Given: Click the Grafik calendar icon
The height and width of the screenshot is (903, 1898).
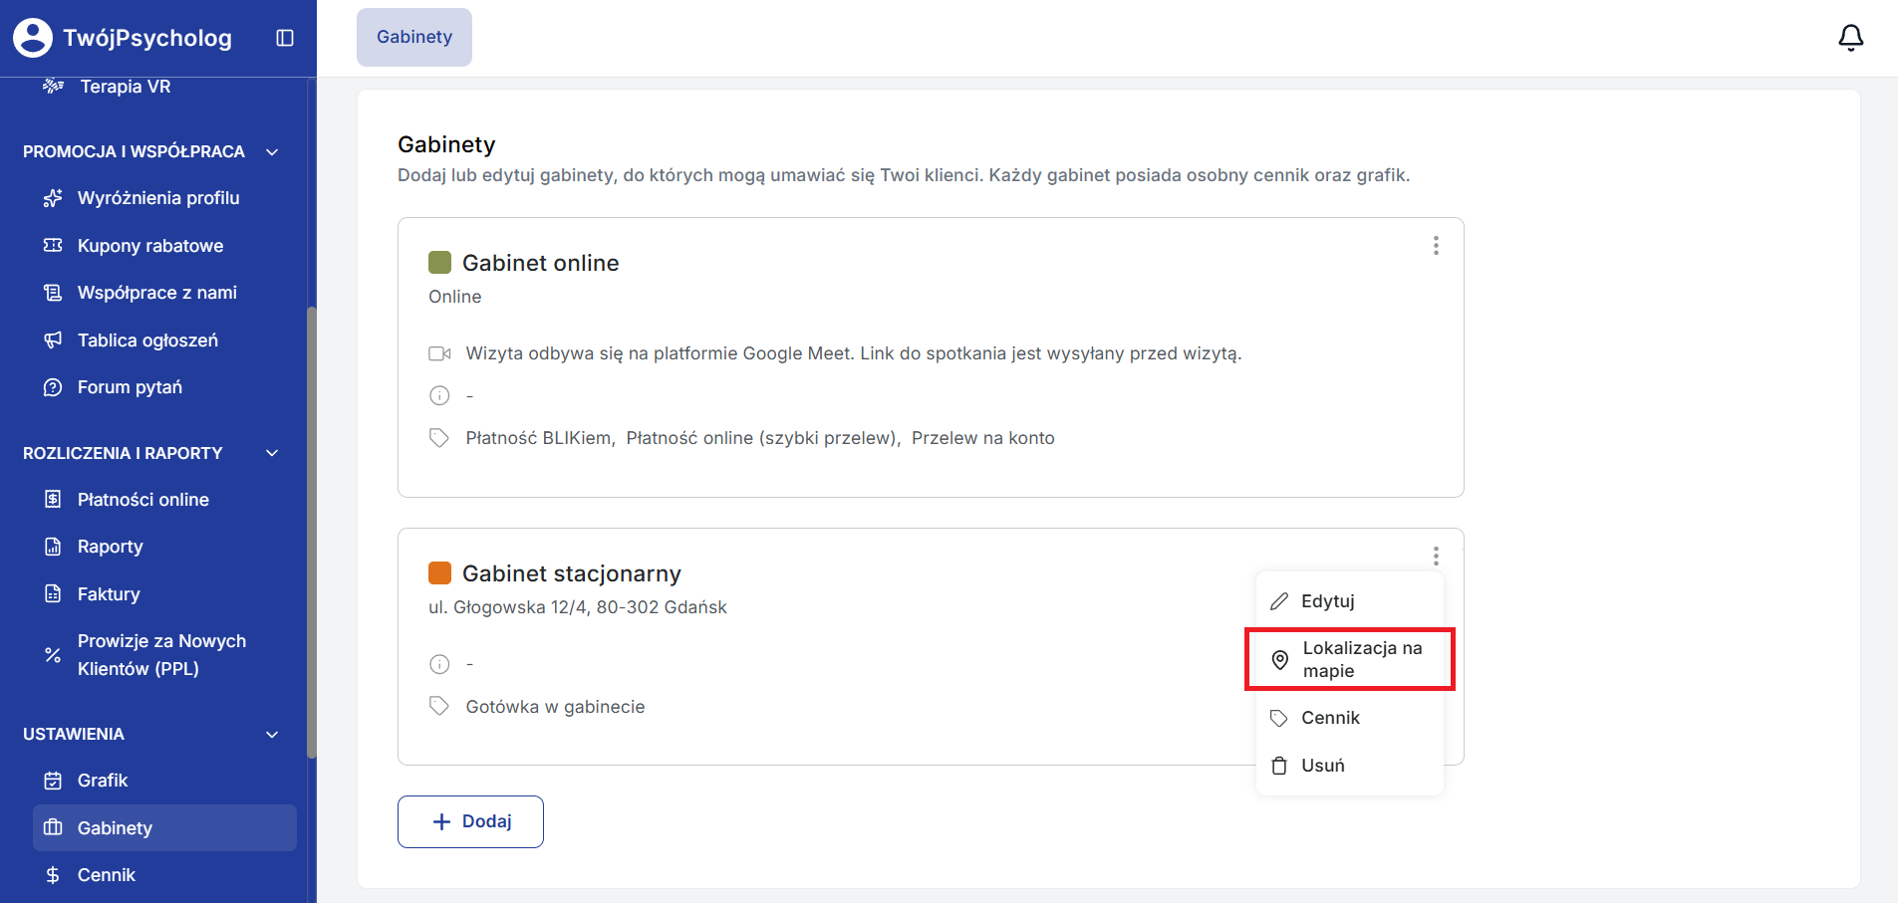Looking at the screenshot, I should coord(53,781).
